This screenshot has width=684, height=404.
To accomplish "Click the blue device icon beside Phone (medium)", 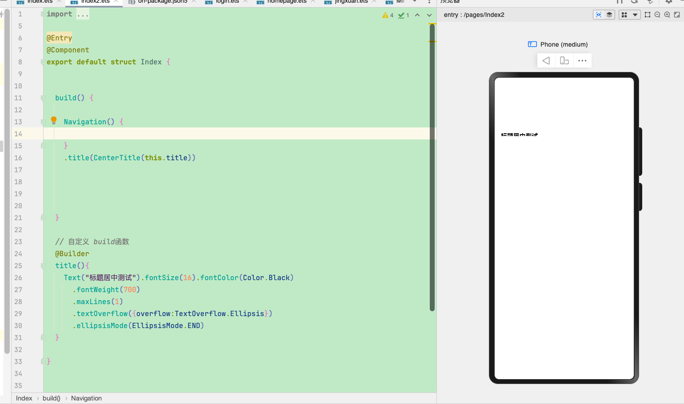I will coord(532,44).
